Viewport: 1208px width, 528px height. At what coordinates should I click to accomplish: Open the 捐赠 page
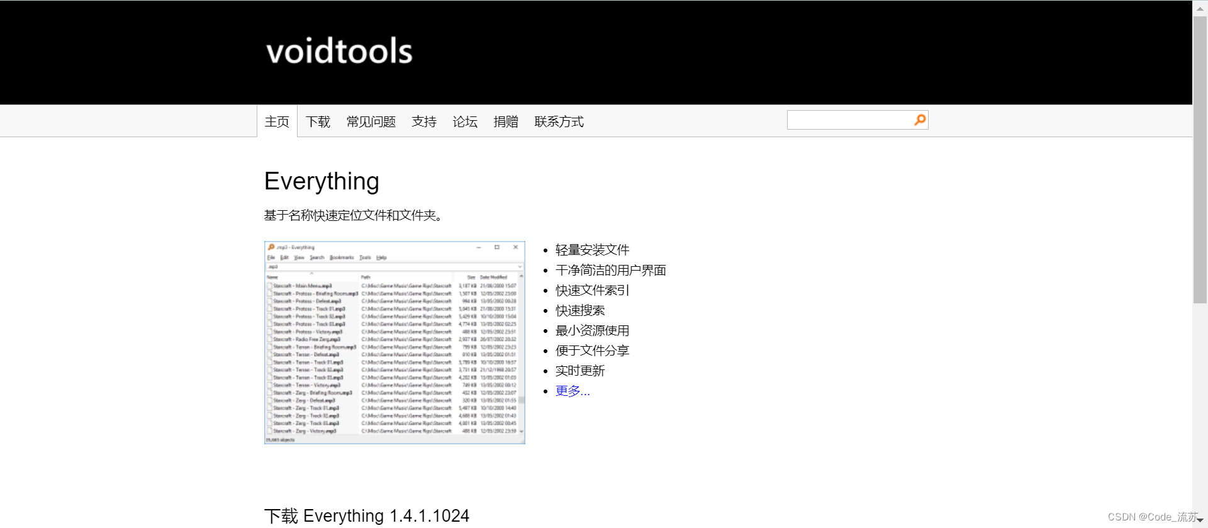pos(506,121)
